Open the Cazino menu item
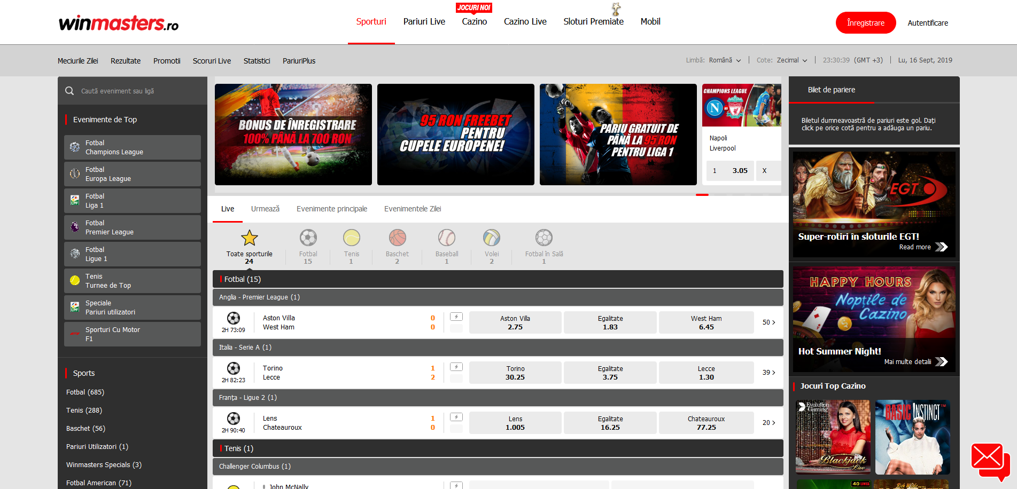1017x489 pixels. [475, 22]
